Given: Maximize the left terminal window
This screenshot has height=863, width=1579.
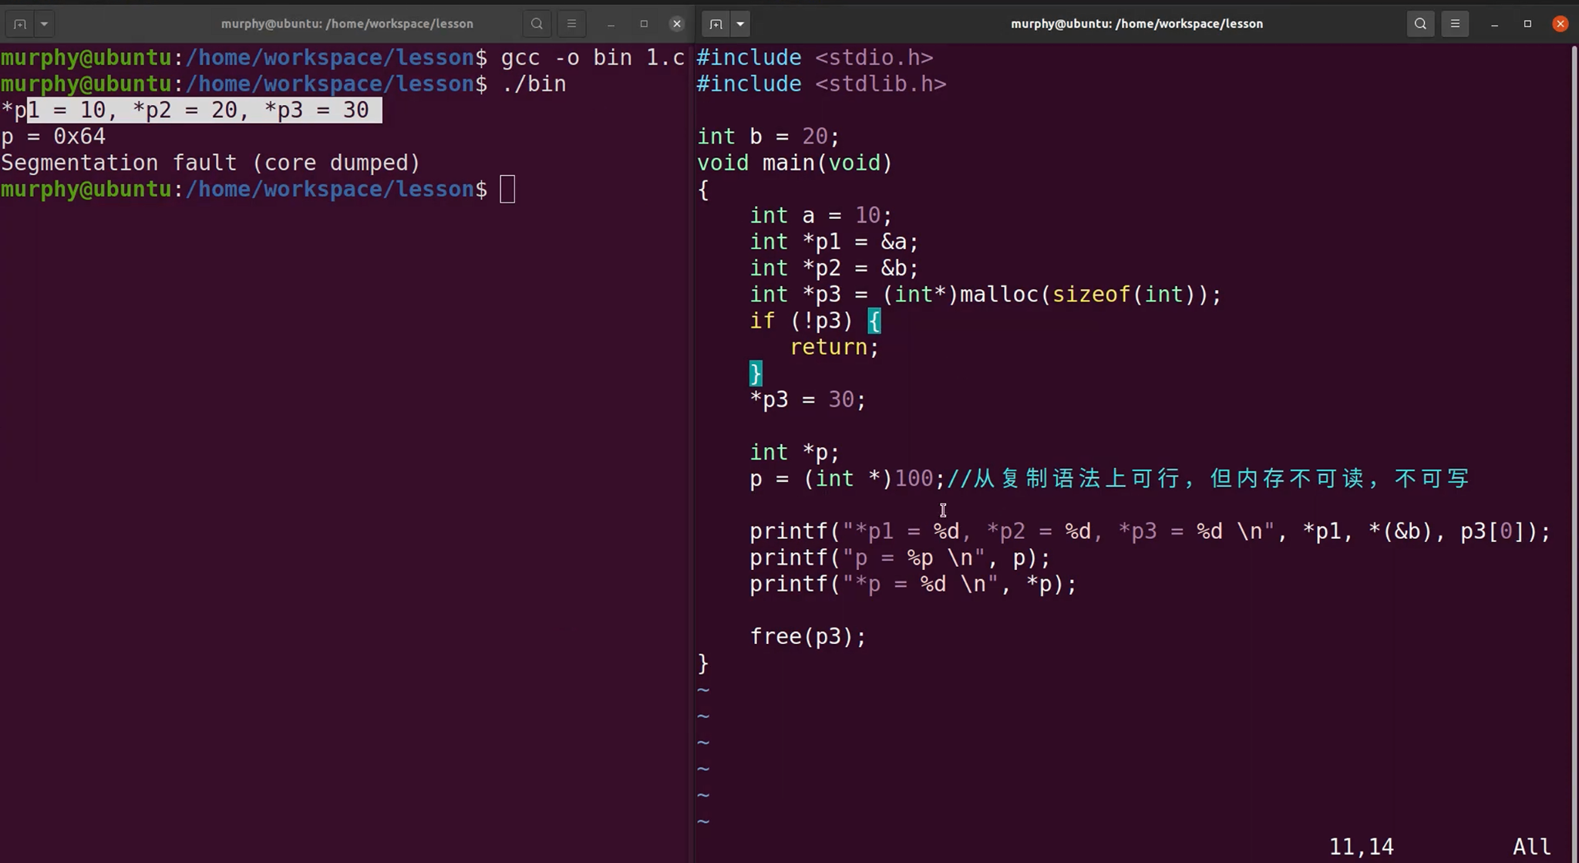Looking at the screenshot, I should (x=644, y=24).
